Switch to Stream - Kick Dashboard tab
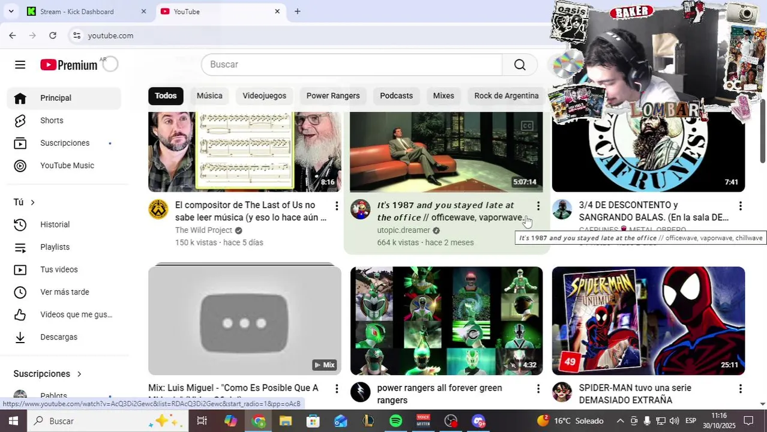 [x=84, y=11]
